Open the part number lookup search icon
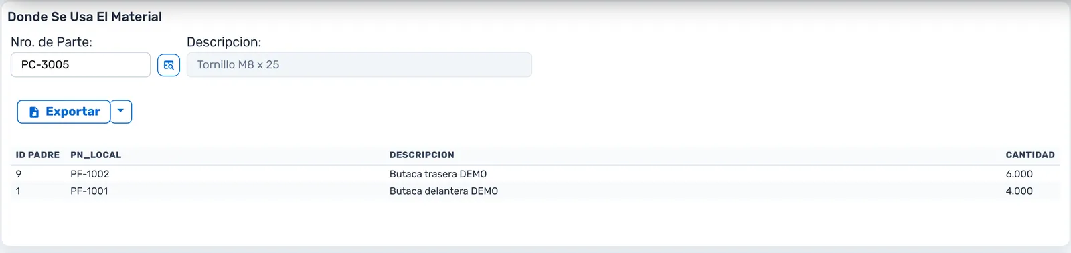 169,65
